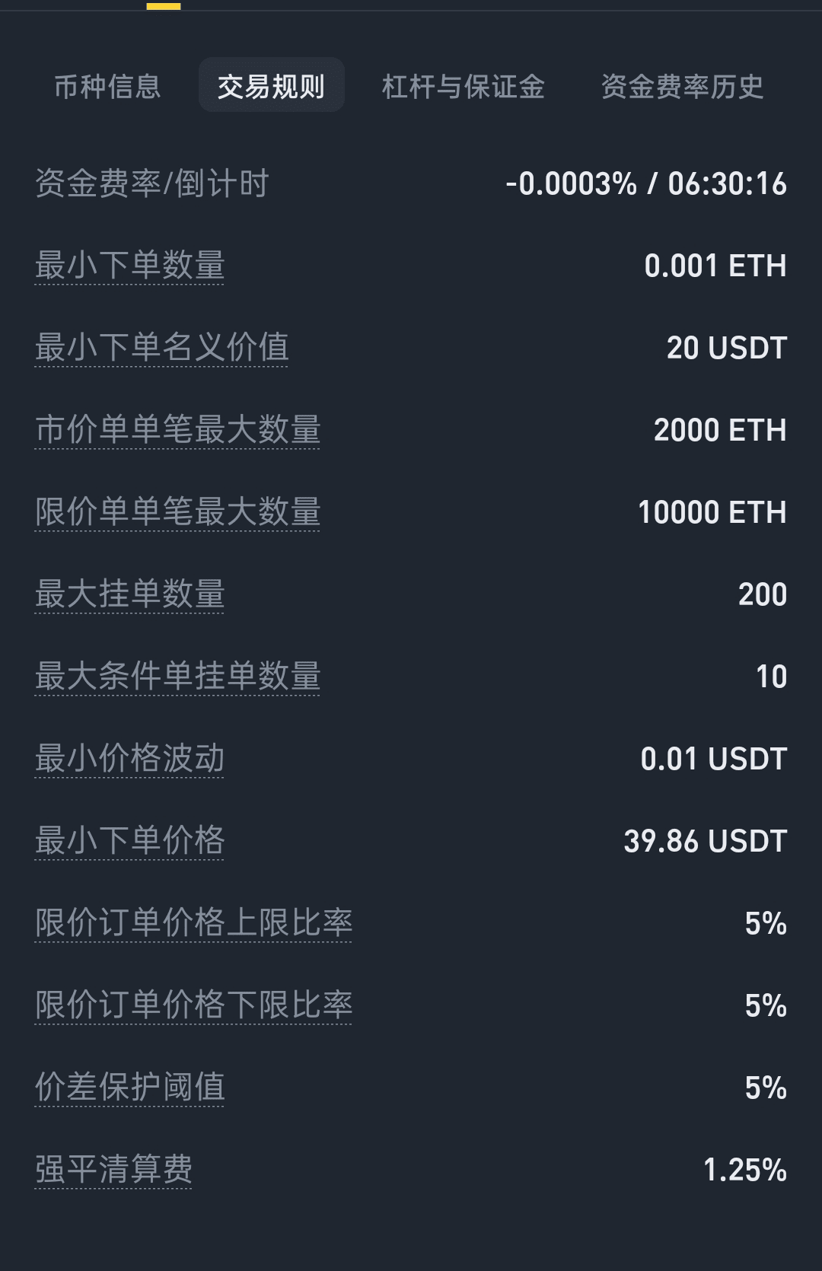Switch to the 币种信息 tab

coord(107,87)
